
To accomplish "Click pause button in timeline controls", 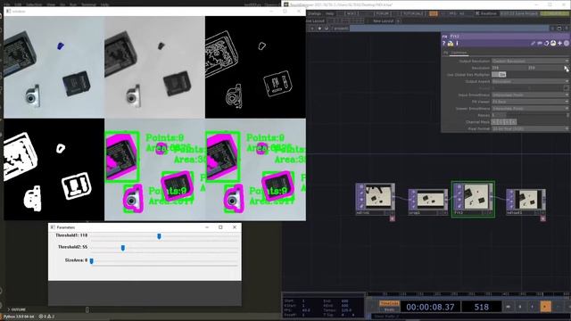I will point(520,307).
